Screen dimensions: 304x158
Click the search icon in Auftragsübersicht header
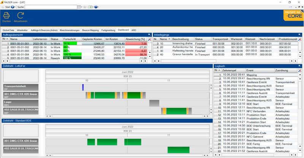[149, 35]
